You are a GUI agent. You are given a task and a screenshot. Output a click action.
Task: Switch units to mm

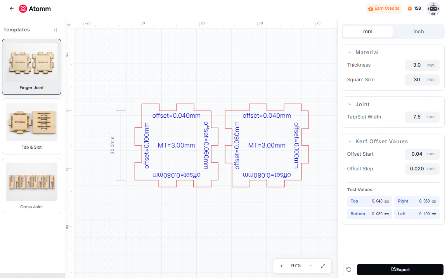[368, 32]
